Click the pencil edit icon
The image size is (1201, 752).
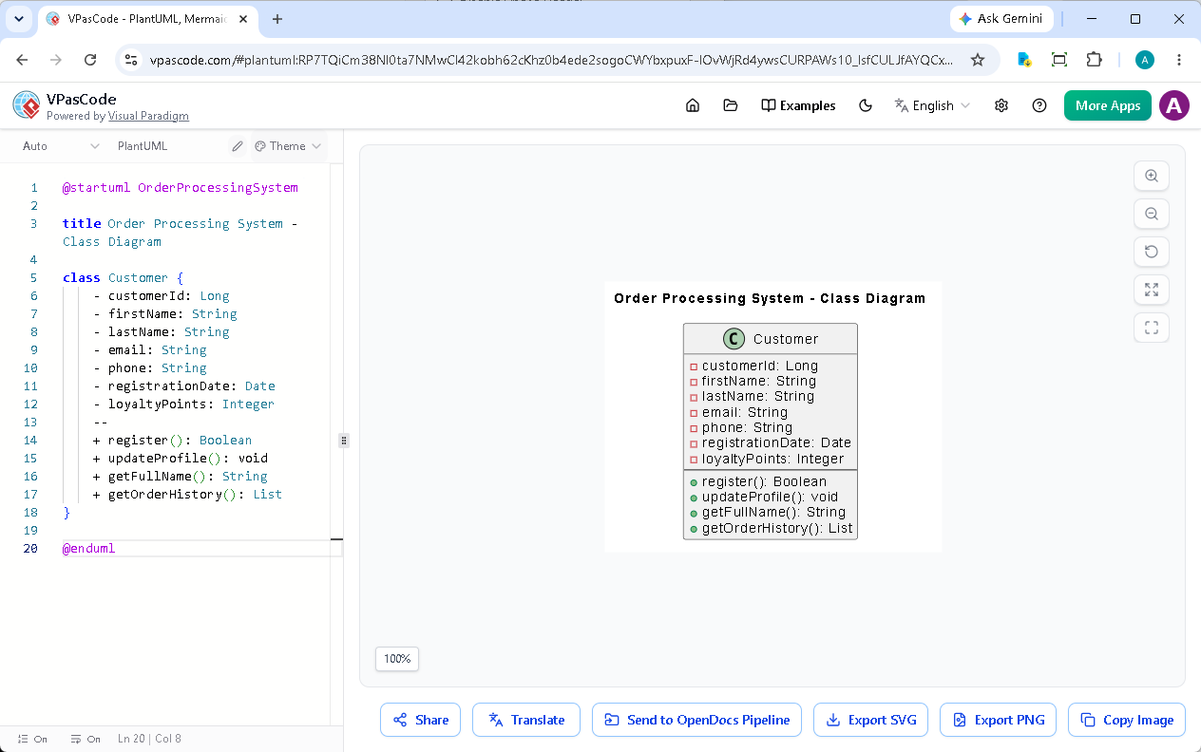coord(238,146)
